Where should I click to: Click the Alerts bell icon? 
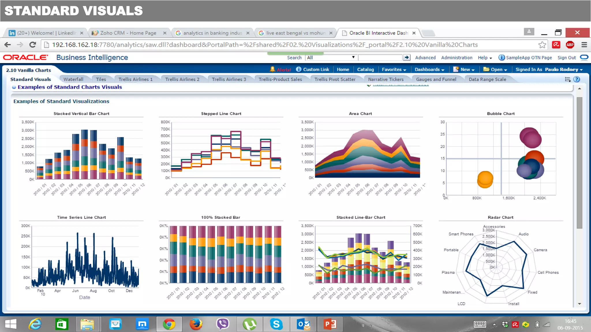[x=272, y=69]
